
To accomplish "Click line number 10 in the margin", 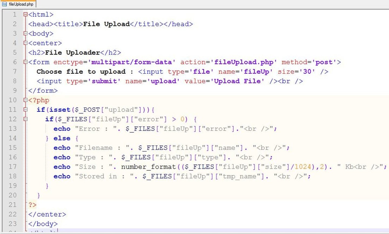I will 13,100.
